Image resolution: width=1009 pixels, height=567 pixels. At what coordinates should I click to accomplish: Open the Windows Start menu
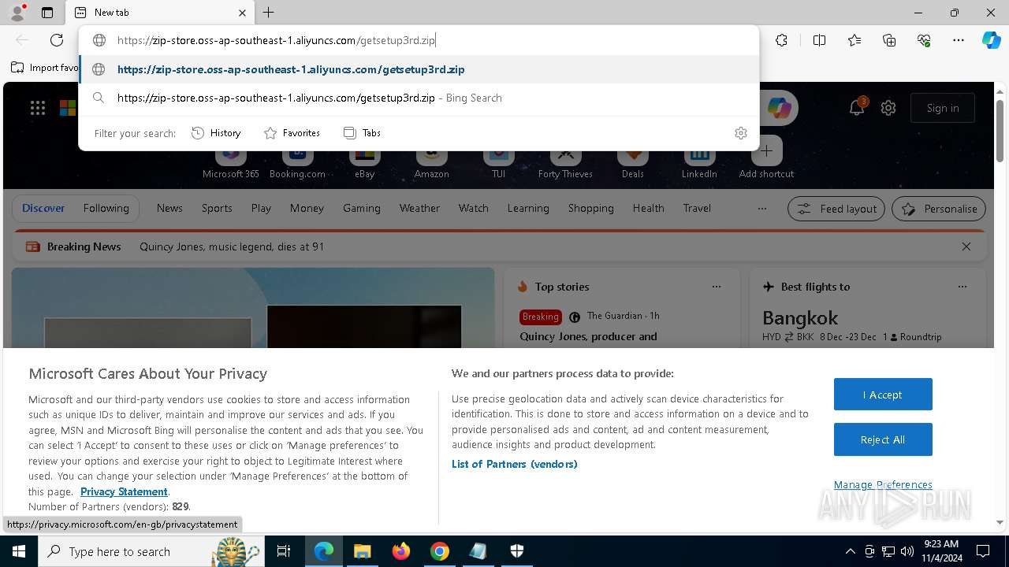(18, 551)
